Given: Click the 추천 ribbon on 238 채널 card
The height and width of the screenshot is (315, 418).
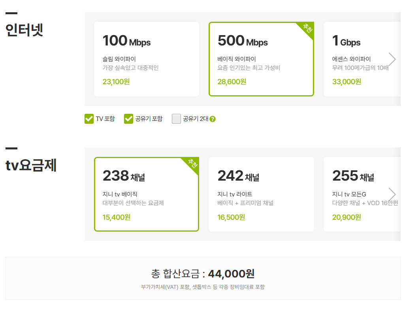Looking at the screenshot, I should [x=192, y=164].
